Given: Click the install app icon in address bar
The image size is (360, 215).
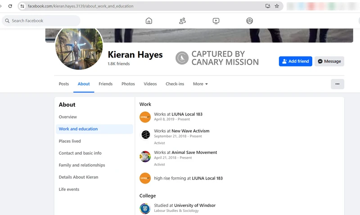Looking at the screenshot, I should pos(267,6).
